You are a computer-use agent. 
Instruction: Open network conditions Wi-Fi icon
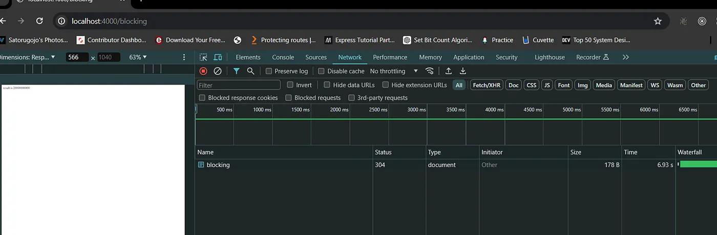(x=430, y=71)
